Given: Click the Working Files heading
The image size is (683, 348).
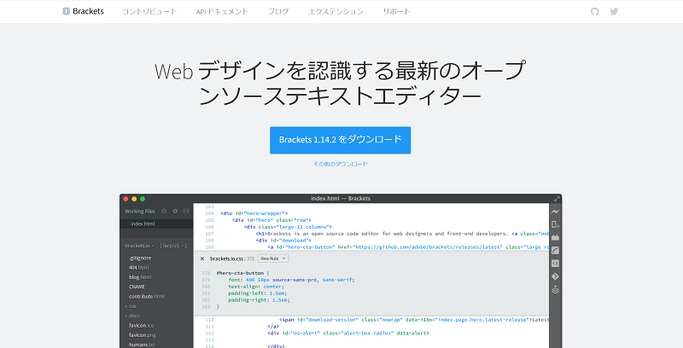Looking at the screenshot, I should (139, 211).
